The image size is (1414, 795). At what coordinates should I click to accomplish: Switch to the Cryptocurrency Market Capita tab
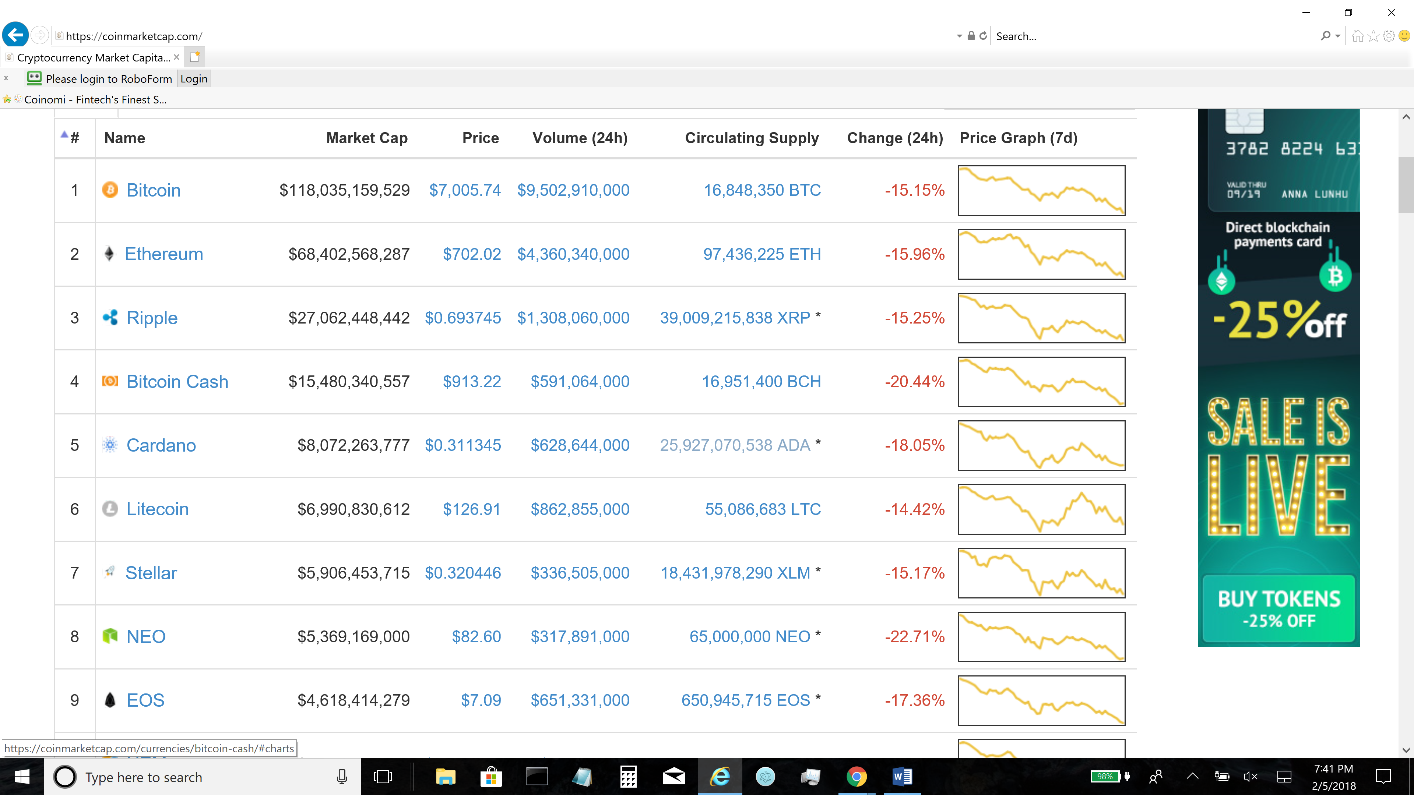click(x=88, y=57)
